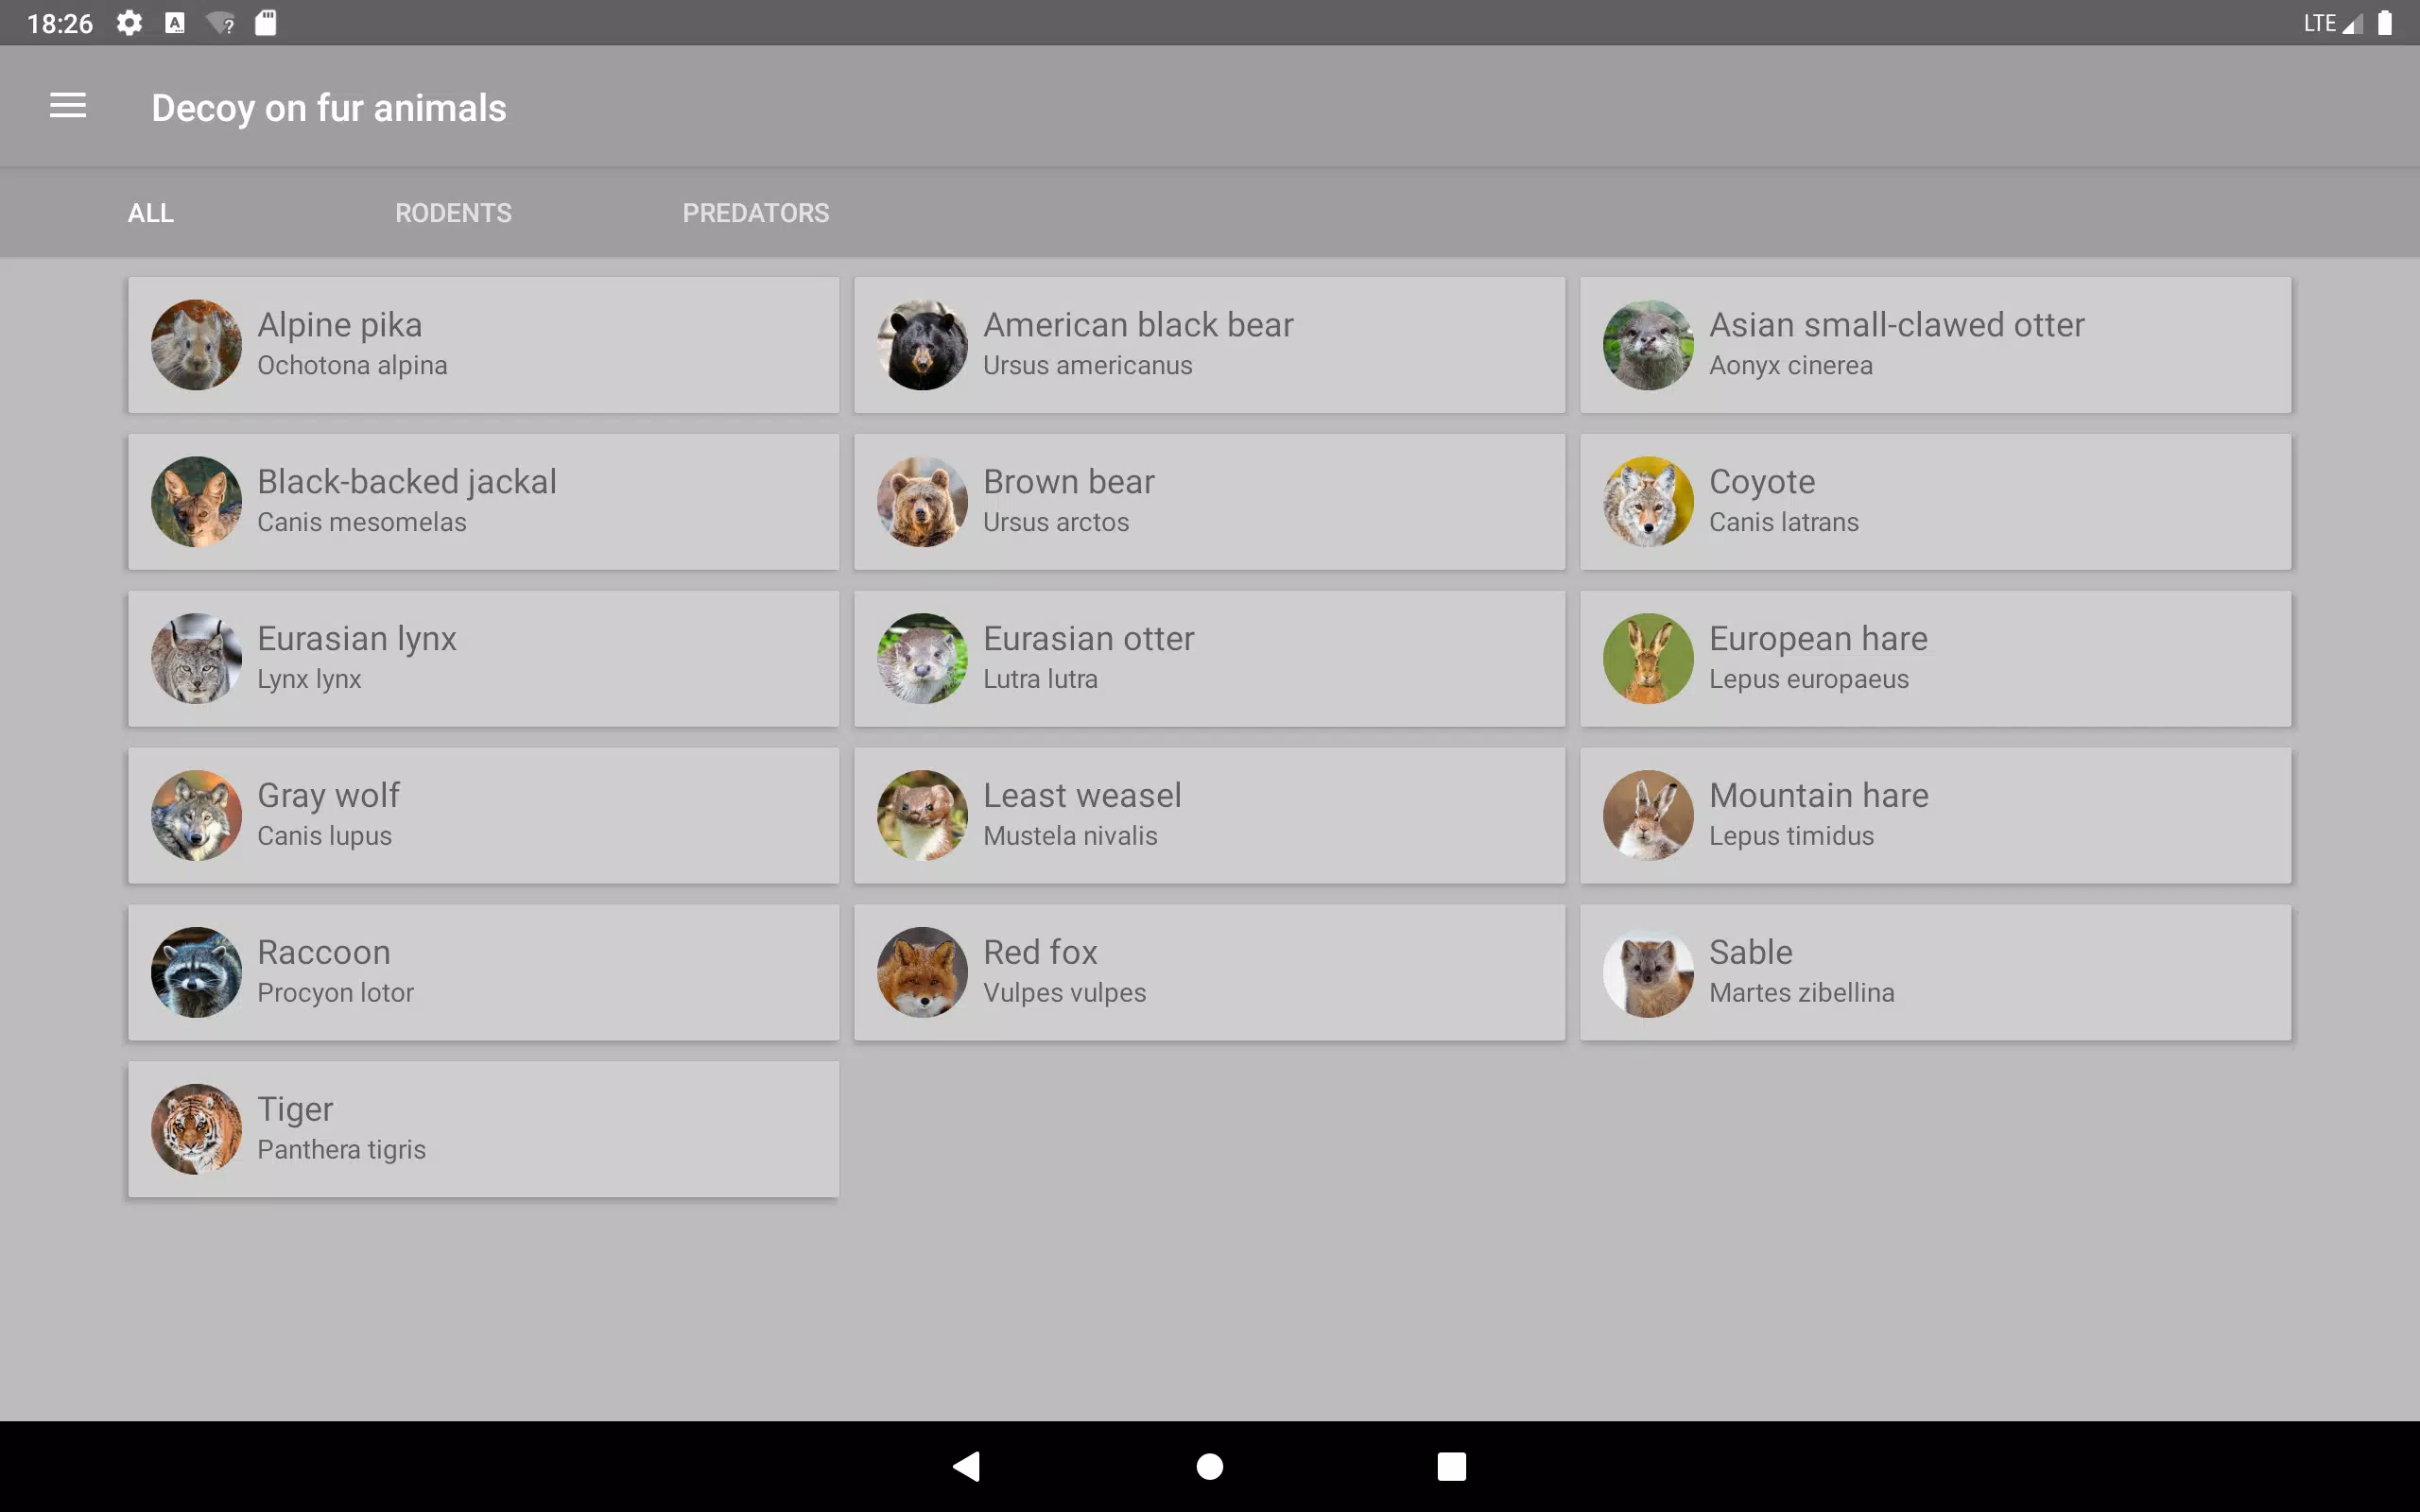This screenshot has height=1512, width=2420.
Task: Click the Procyon lotor subtitle
Action: point(335,993)
